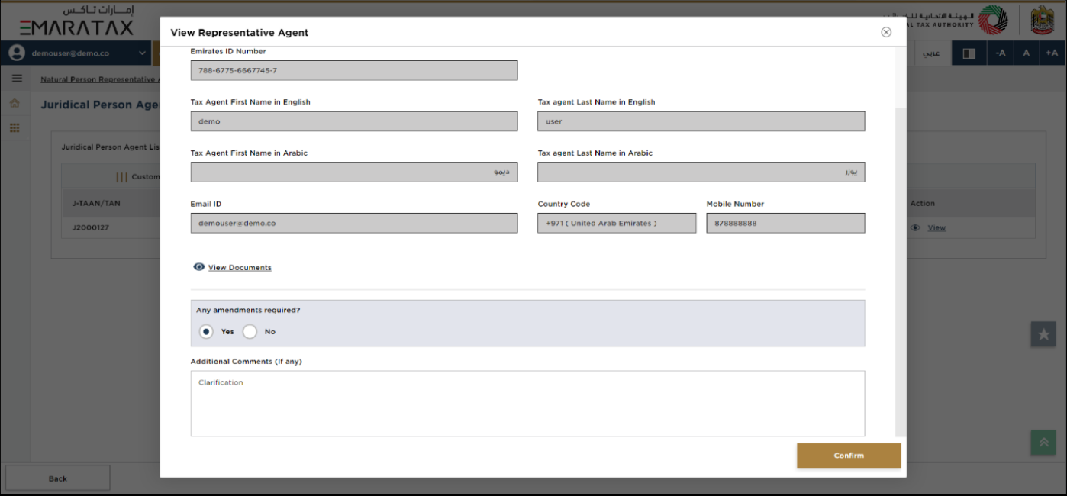Click the View link for J2000127
Screen dimensions: 1067x496
(x=936, y=228)
